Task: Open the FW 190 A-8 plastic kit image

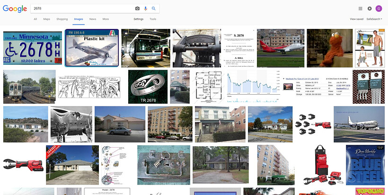Action: point(92,48)
